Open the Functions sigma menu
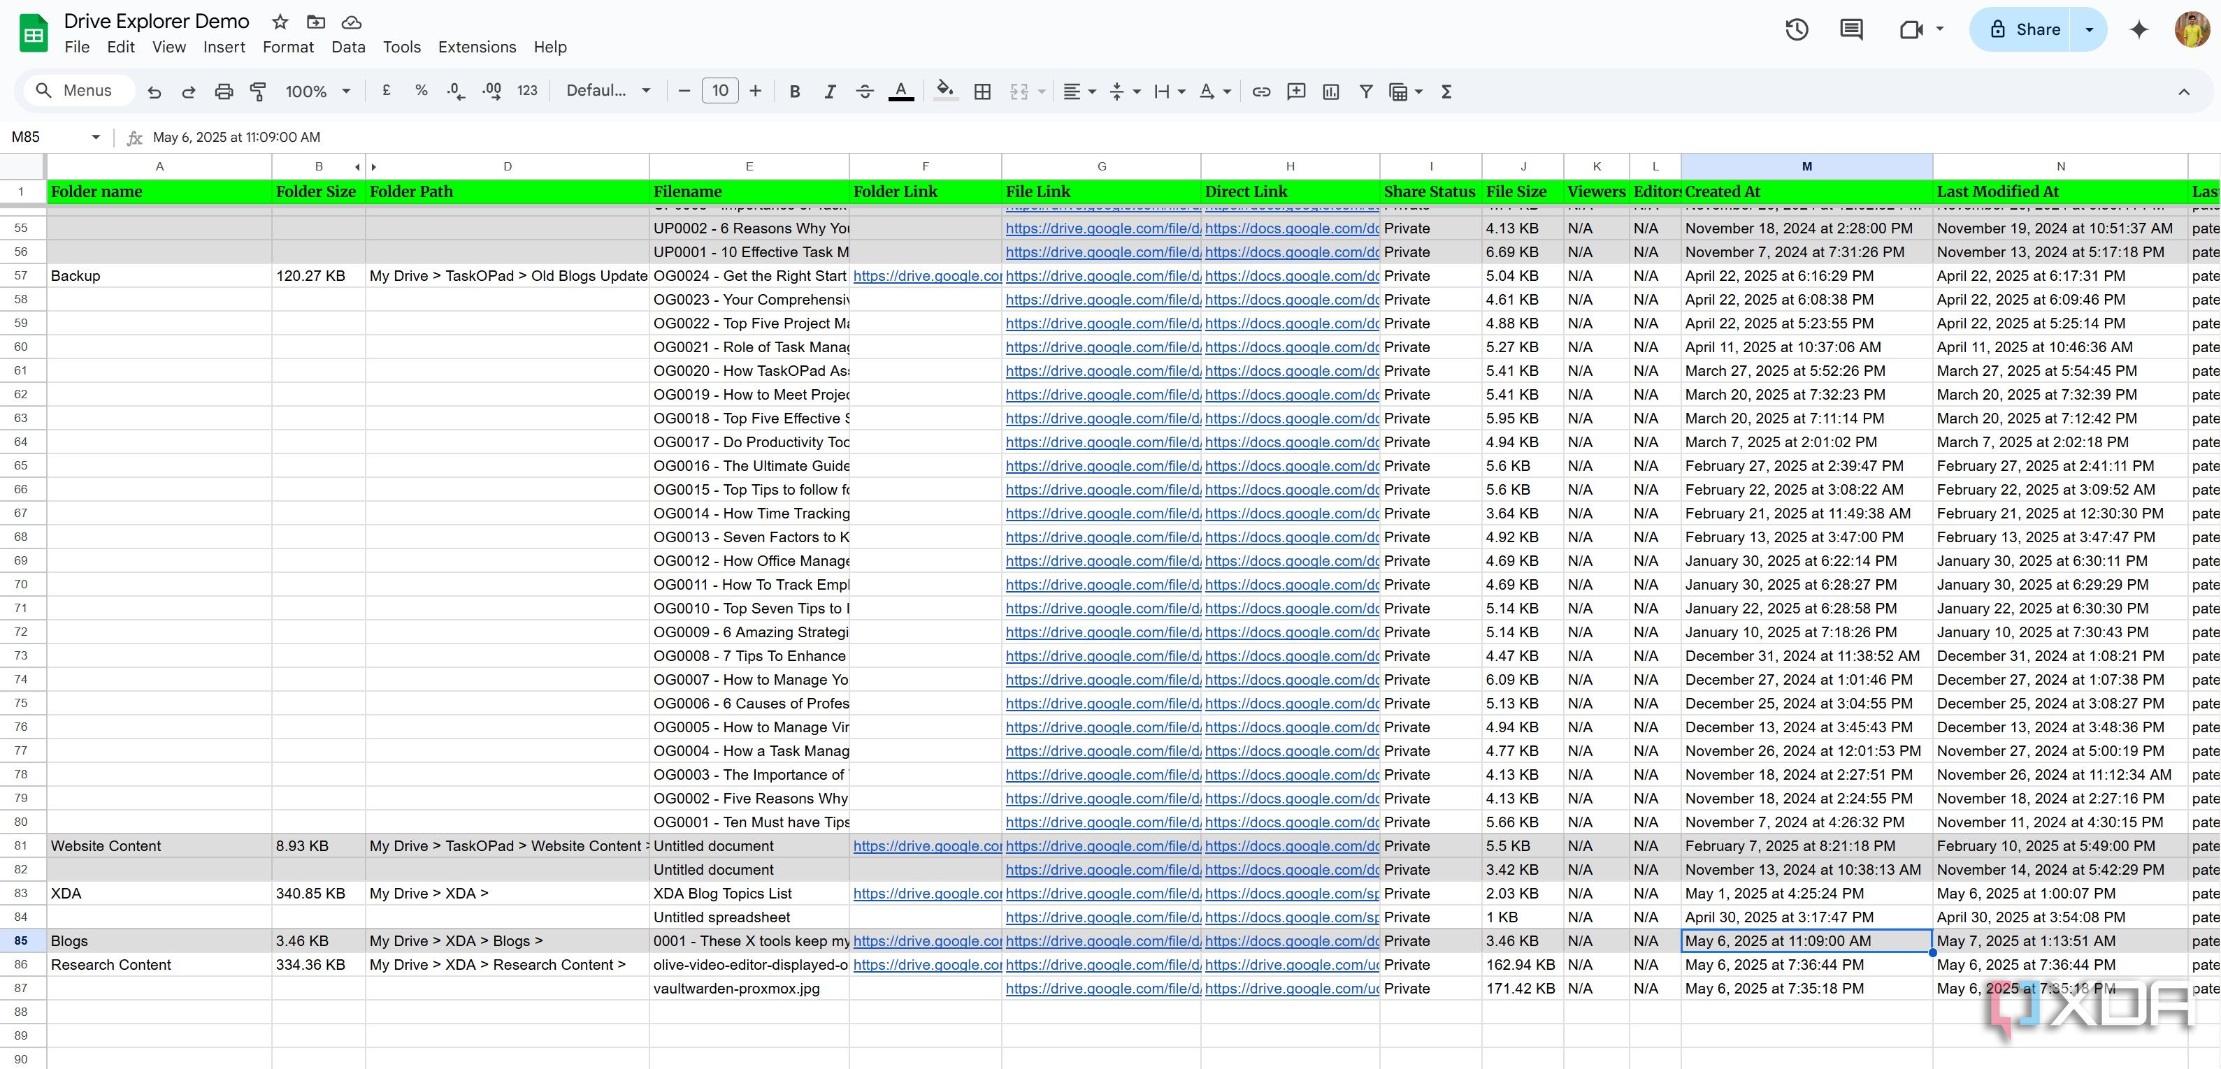Screen dimensions: 2221x1069 tap(1446, 92)
